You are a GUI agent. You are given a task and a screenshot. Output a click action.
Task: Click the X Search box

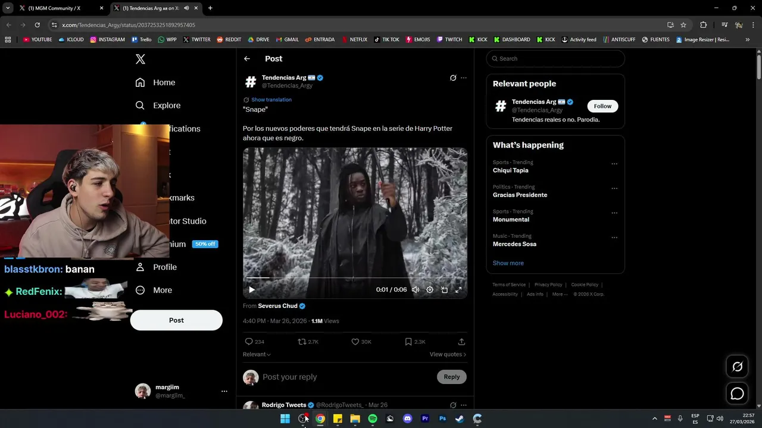click(555, 59)
